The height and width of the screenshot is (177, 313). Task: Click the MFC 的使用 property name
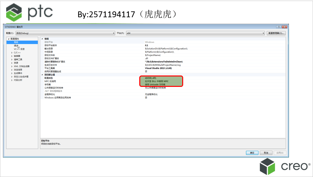pyautogui.click(x=50, y=81)
